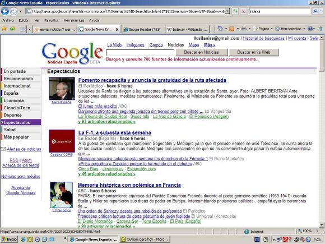The height and width of the screenshot is (244, 325).
Task: Open the Windows Inicio start button
Action: point(9,239)
